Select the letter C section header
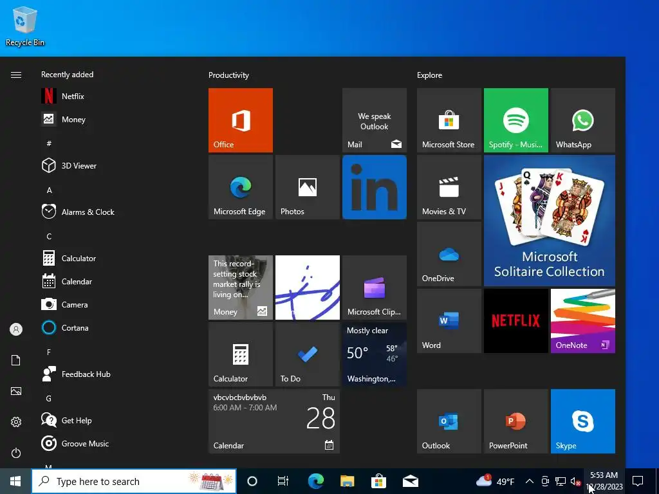Viewport: 659px width, 494px height. 49,237
